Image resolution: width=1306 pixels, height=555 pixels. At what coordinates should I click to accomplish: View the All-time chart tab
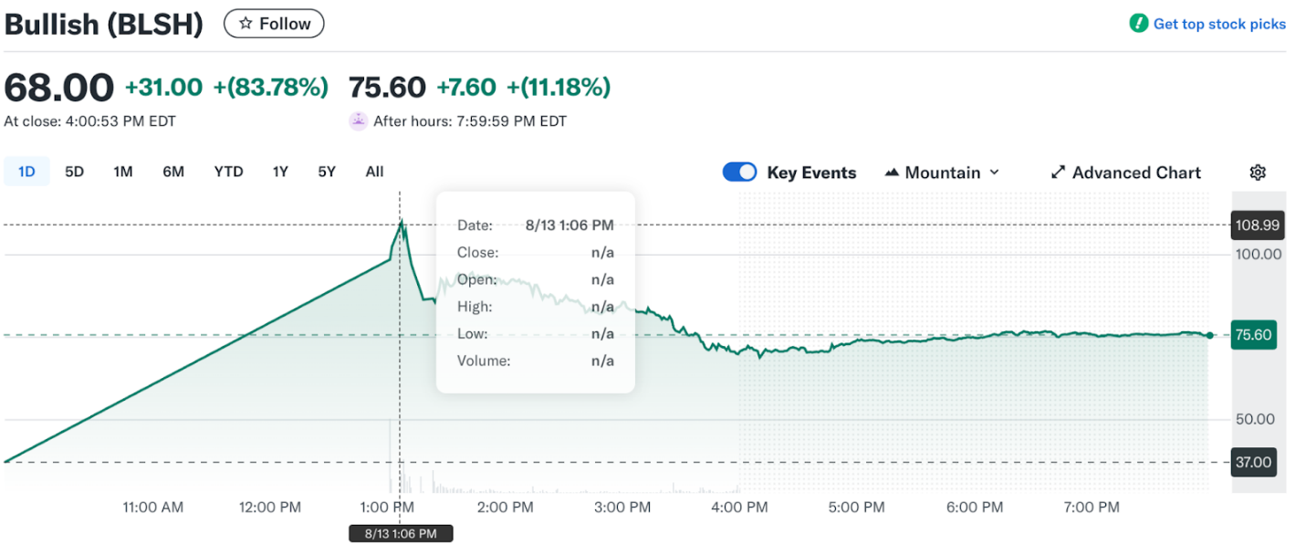click(374, 171)
